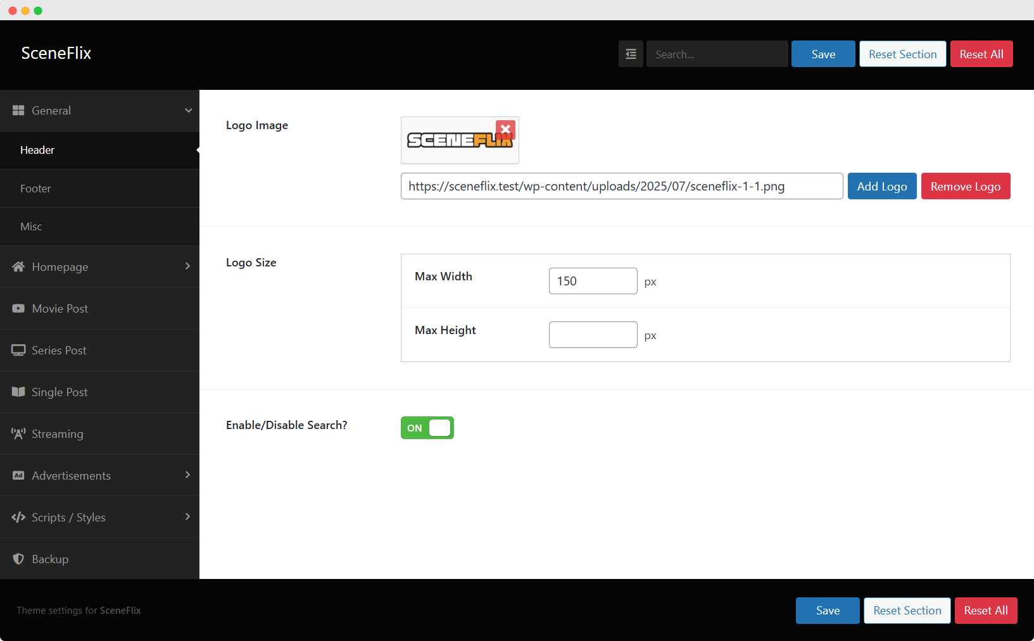Screen dimensions: 1034x641
Task: Open the Footer settings submenu
Action: pos(99,189)
